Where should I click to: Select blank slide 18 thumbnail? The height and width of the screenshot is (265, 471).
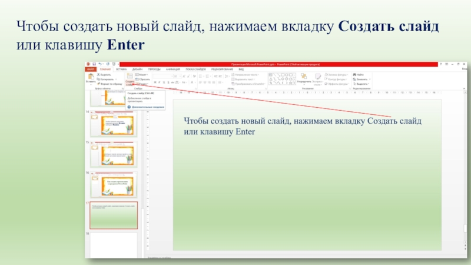tap(114, 245)
